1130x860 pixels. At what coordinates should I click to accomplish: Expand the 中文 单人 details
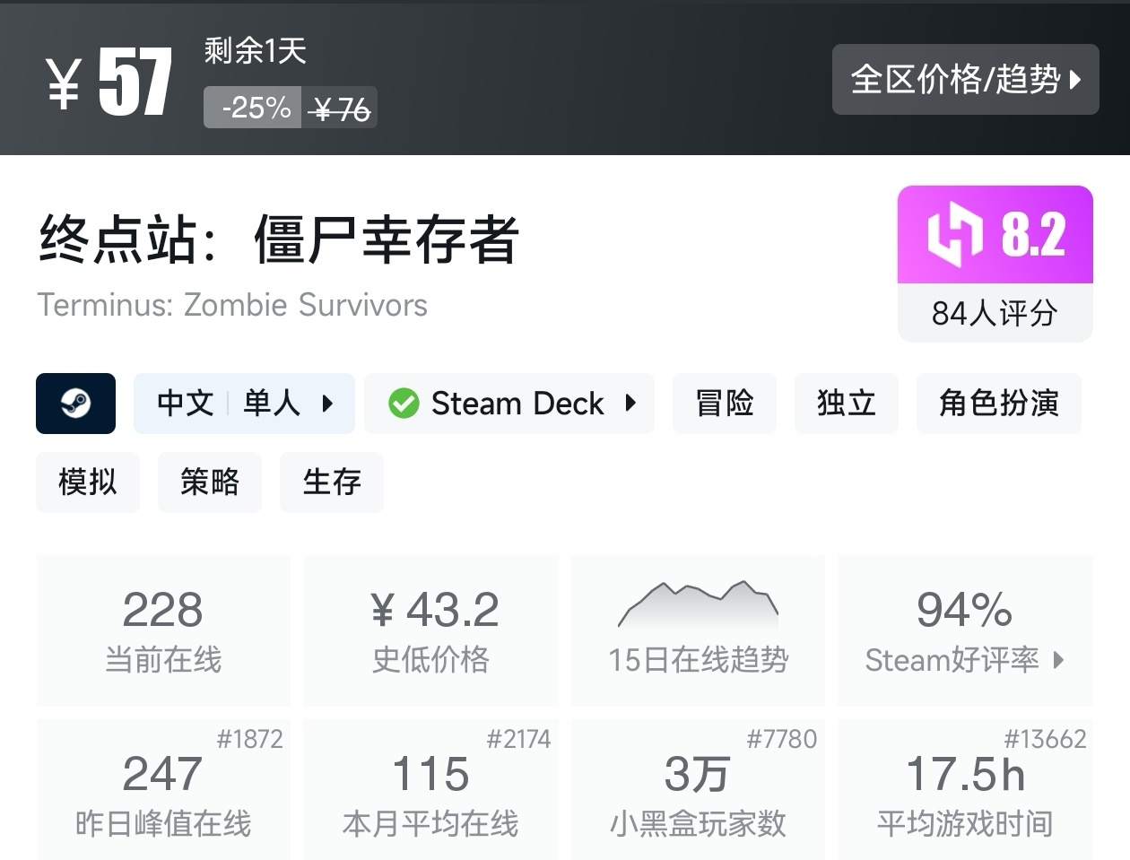click(x=244, y=404)
